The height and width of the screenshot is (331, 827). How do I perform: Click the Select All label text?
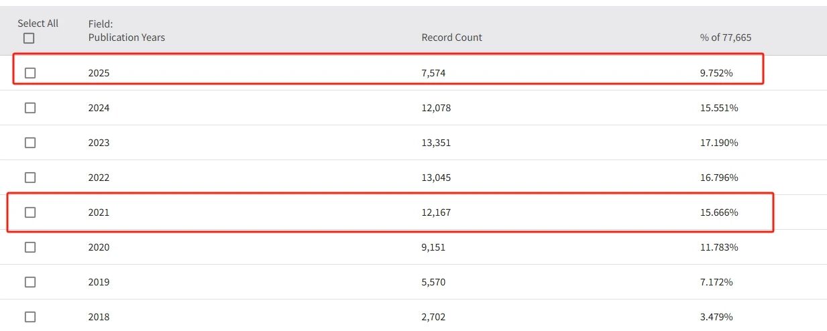tap(38, 23)
